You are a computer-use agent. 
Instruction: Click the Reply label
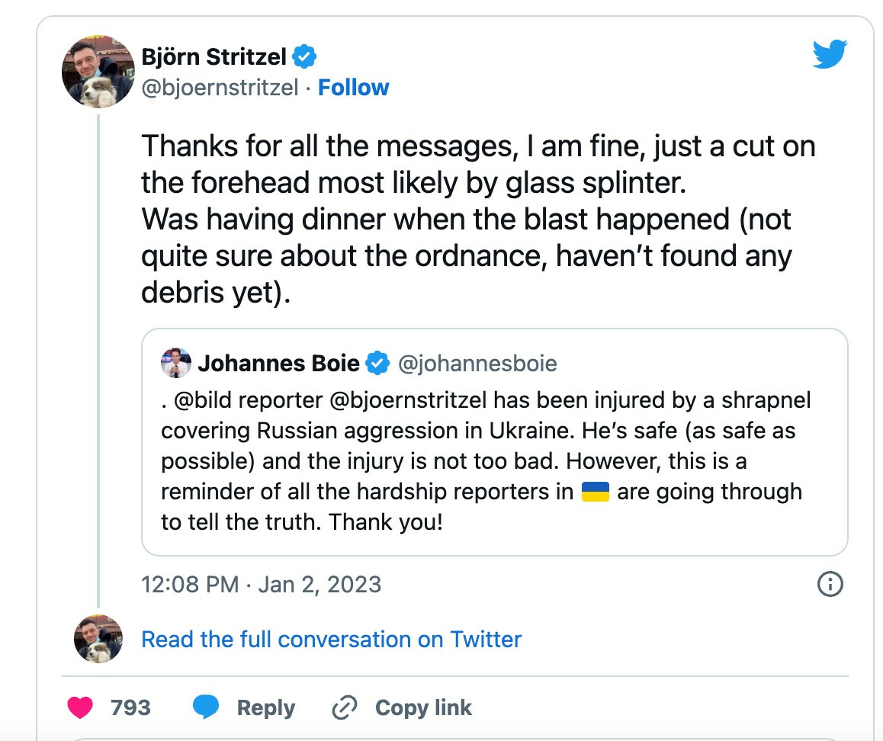[266, 708]
